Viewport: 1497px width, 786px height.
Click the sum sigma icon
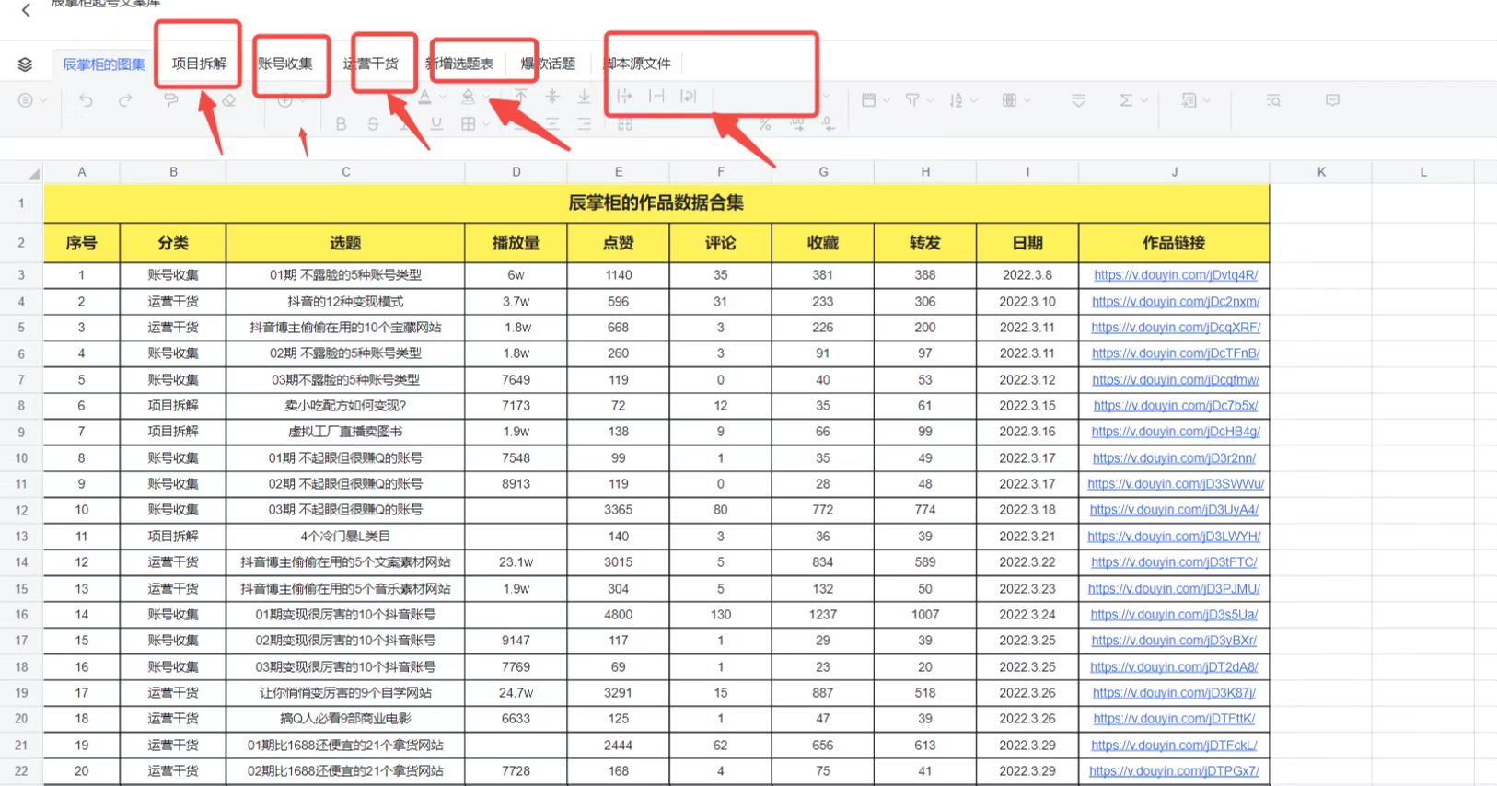tap(1126, 100)
